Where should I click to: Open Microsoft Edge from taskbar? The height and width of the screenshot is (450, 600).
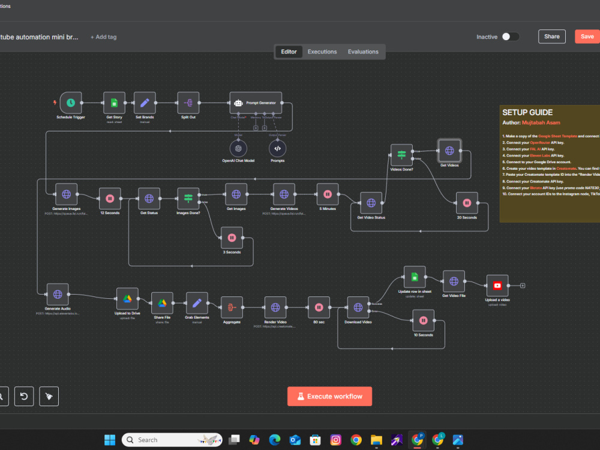coord(274,440)
